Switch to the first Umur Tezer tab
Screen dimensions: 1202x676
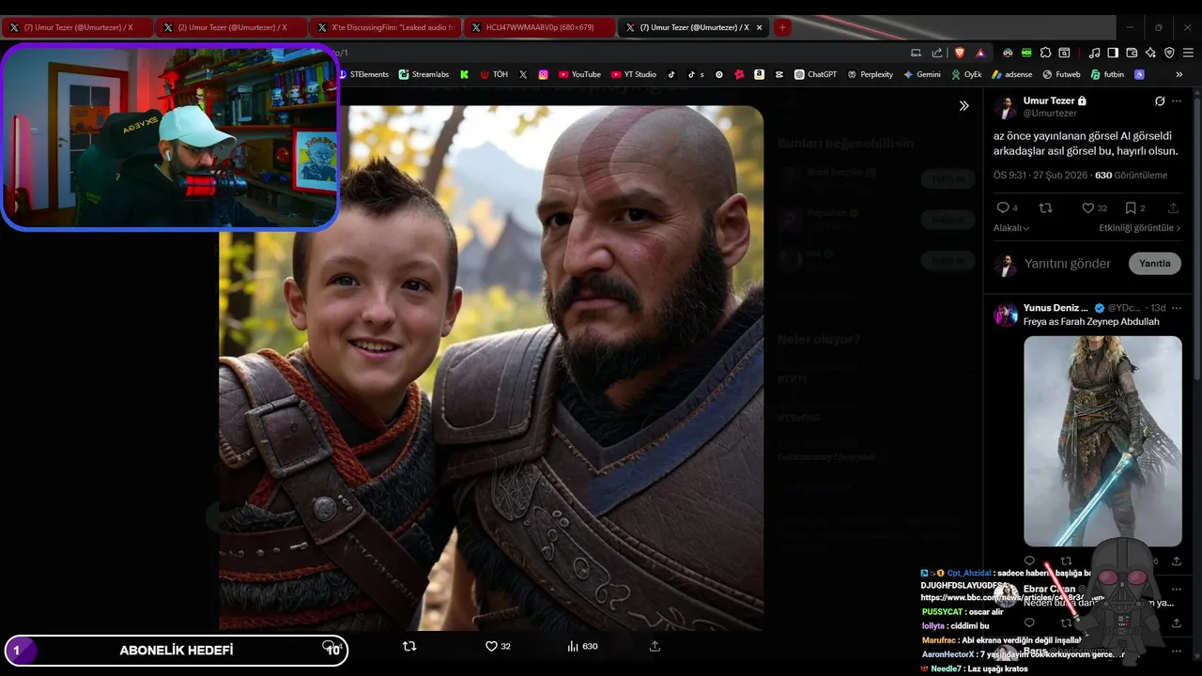77,27
